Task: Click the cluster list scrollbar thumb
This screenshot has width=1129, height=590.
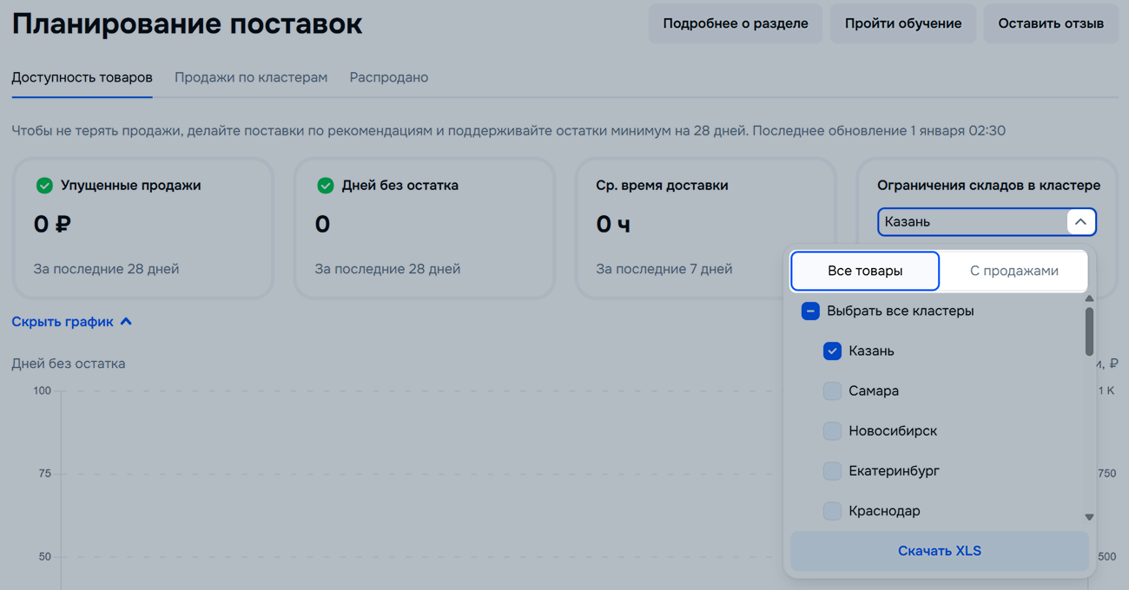Action: pos(1089,331)
